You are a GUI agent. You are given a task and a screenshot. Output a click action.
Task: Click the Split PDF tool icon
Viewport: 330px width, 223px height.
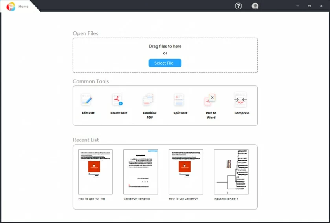point(179,100)
